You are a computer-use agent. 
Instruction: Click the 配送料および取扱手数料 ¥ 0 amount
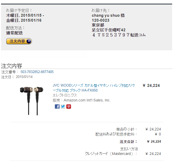pos(158,134)
